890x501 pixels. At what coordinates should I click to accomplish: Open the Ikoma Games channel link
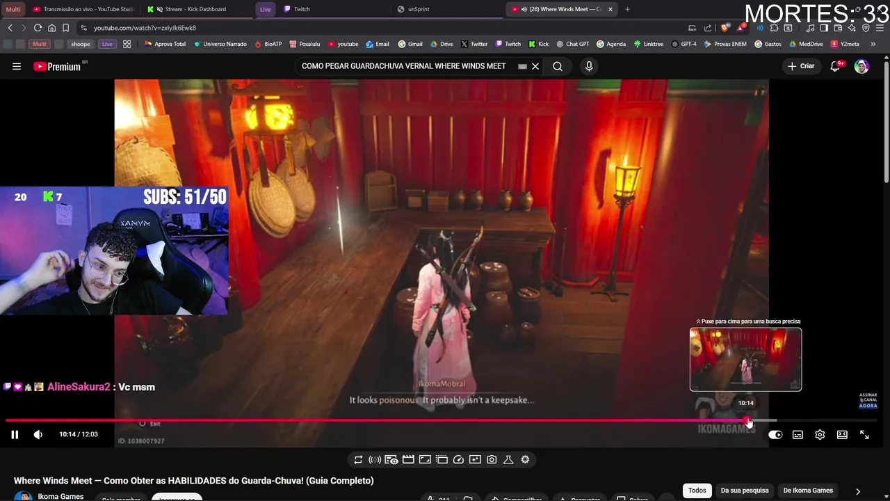point(60,496)
